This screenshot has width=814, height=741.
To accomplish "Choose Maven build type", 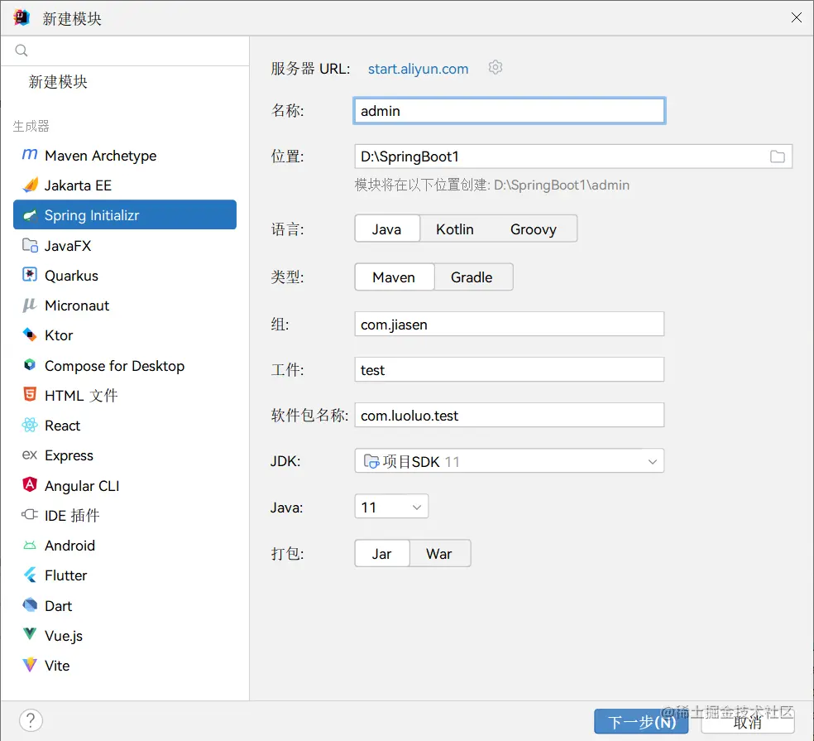I will tap(394, 277).
